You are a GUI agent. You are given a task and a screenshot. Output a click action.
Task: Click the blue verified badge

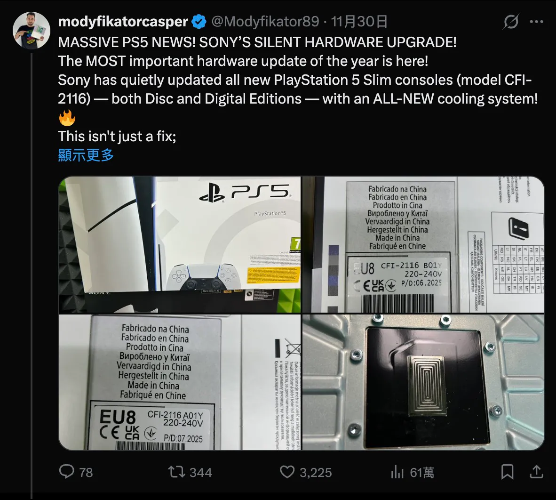click(199, 22)
